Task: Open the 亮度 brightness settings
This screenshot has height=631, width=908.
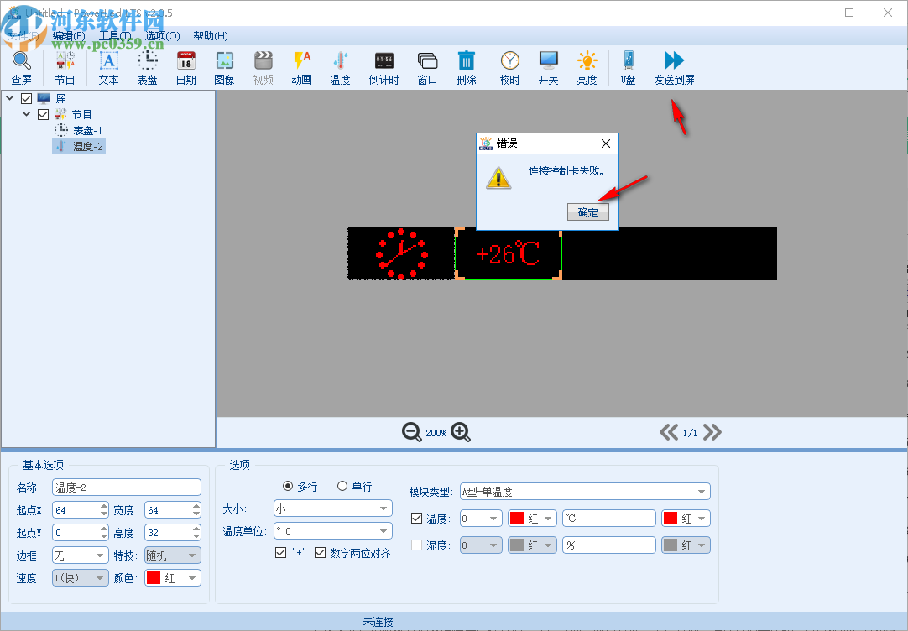Action: click(x=587, y=66)
